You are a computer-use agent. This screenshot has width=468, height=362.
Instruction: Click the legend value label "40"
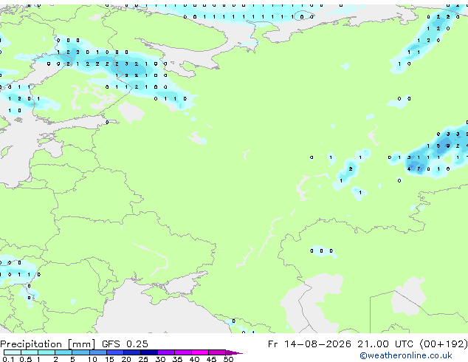[x=194, y=359]
